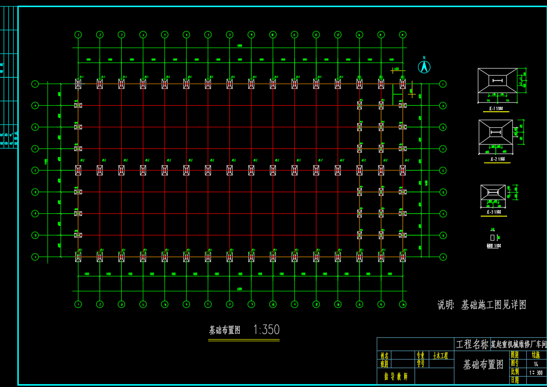Viewport: 547px width, 387px height.
Task: Click the scale value 1:300 in title block
Action: tap(535, 372)
